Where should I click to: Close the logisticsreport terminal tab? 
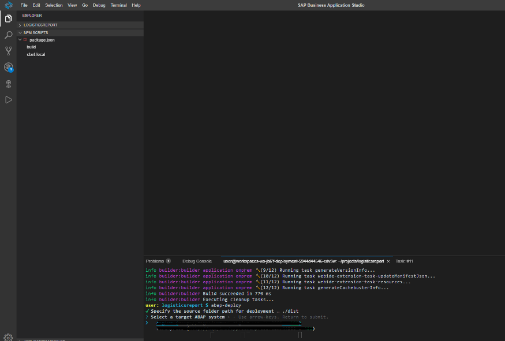click(388, 261)
